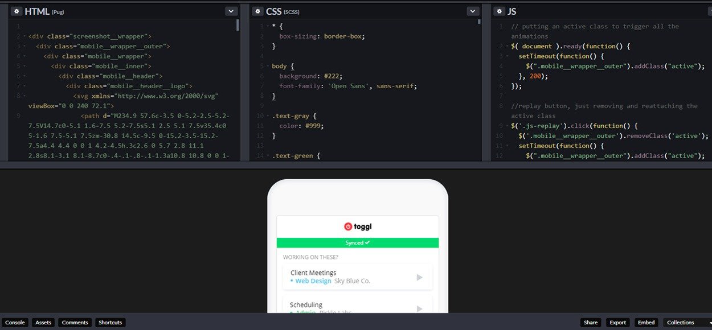Open the Collections dropdown

pos(687,323)
